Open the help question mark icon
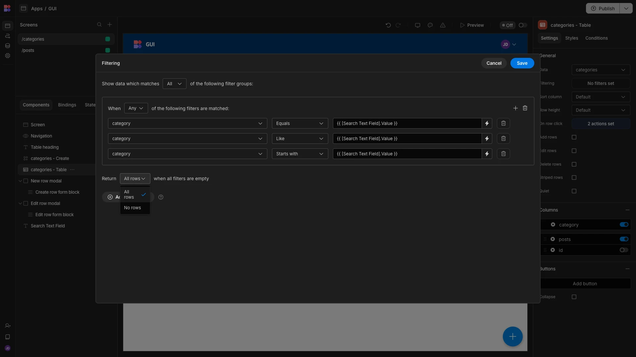The image size is (636, 357). click(161, 197)
